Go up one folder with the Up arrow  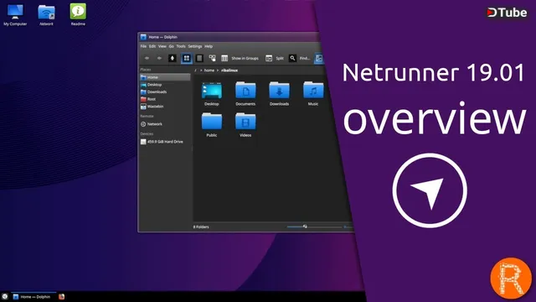tap(173, 58)
